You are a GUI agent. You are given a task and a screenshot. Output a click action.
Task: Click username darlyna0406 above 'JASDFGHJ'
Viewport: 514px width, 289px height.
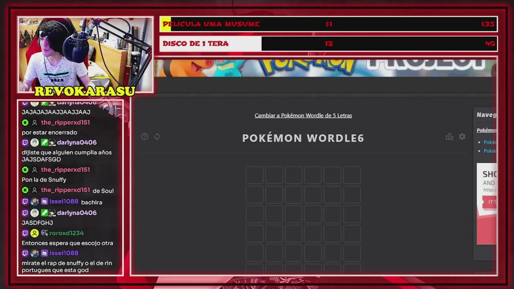coord(77,213)
